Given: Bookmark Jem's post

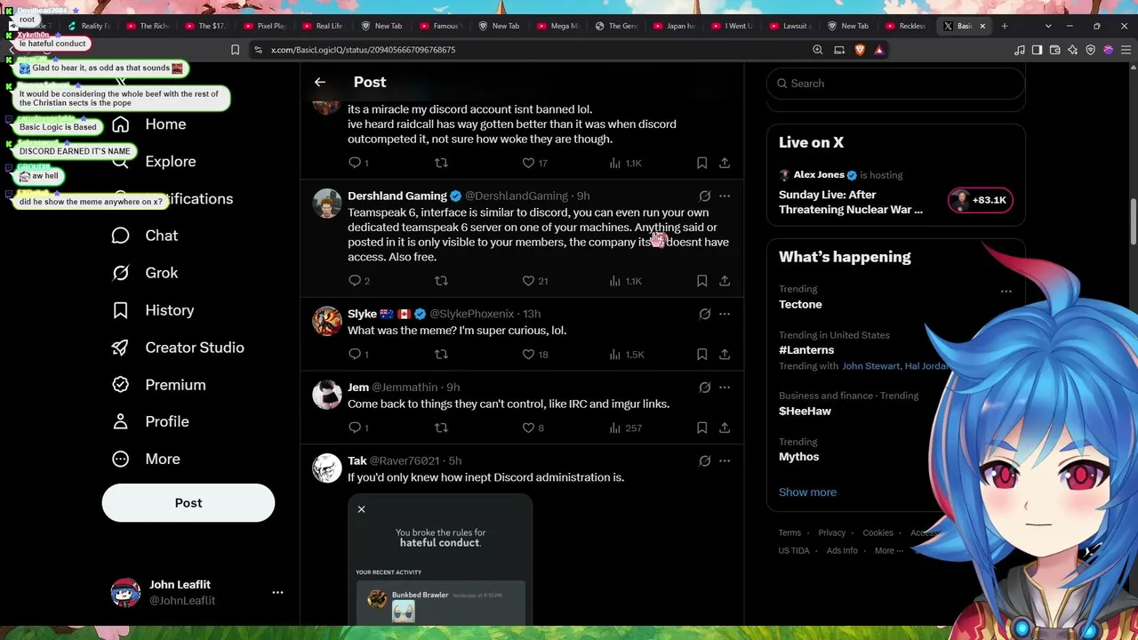Looking at the screenshot, I should 701,428.
